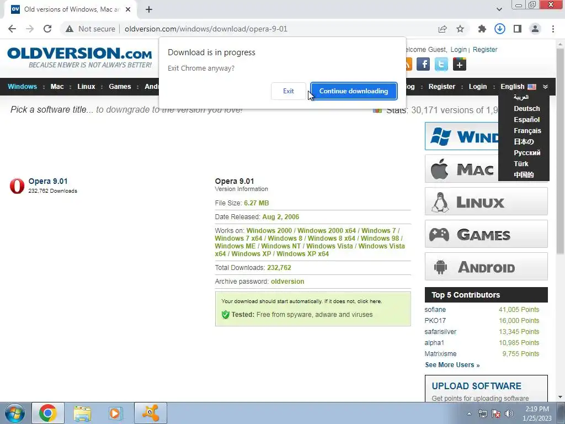Image resolution: width=565 pixels, height=424 pixels.
Task: Open File Explorer from taskbar
Action: (x=82, y=413)
